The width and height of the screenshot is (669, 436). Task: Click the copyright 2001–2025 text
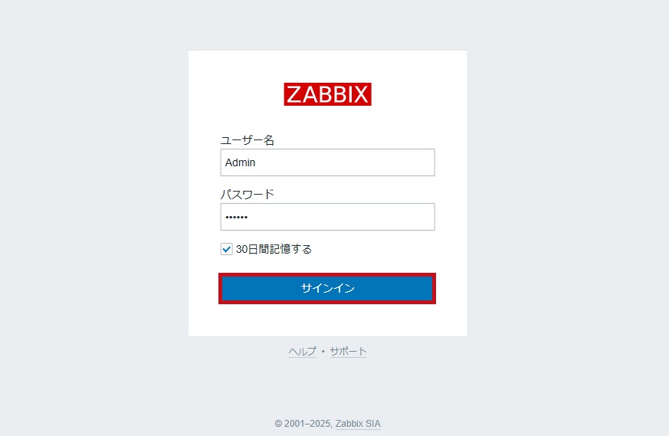coord(303,424)
